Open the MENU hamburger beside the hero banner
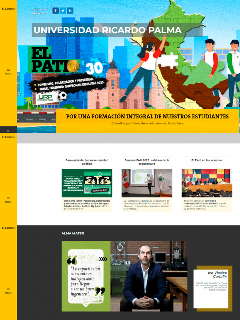 8,72
